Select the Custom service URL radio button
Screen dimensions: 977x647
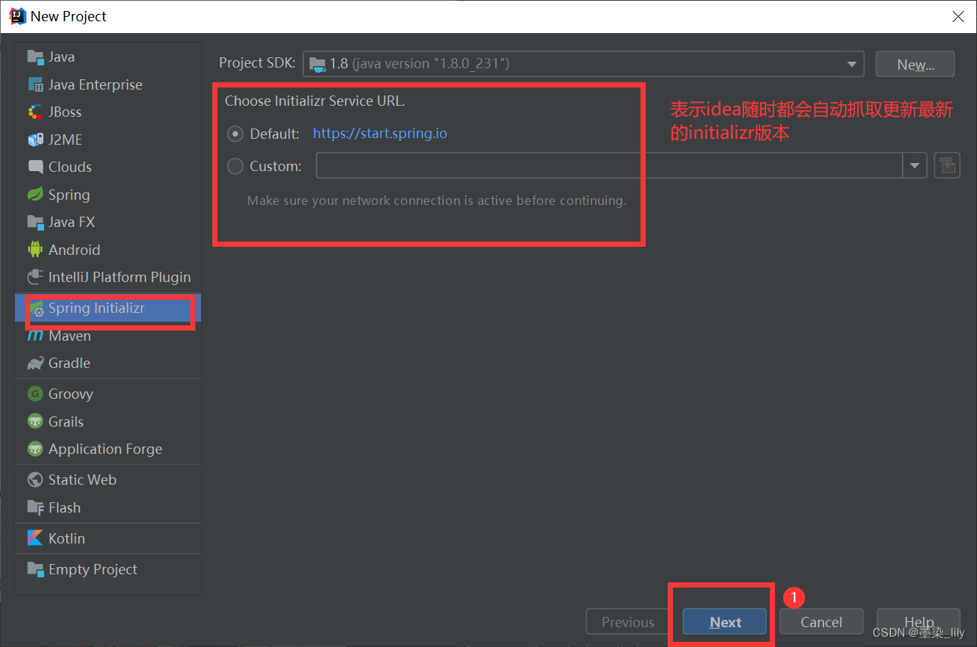pyautogui.click(x=235, y=166)
